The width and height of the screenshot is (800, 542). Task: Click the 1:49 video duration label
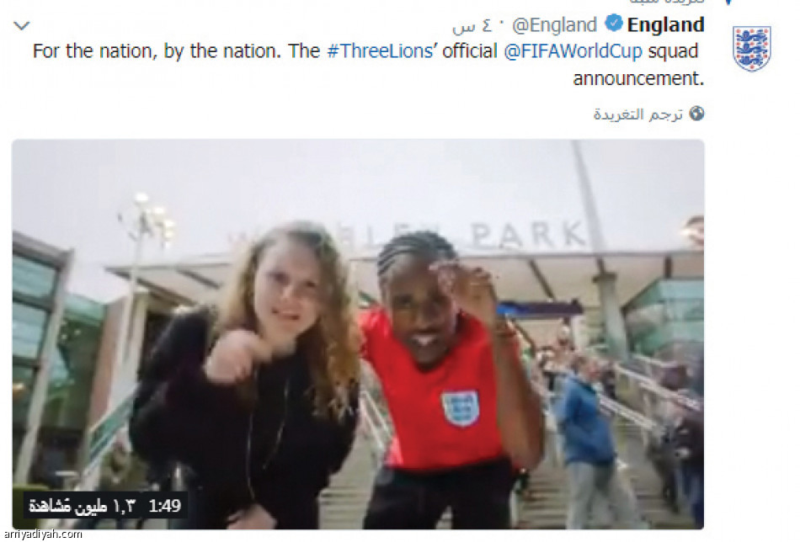click(164, 506)
